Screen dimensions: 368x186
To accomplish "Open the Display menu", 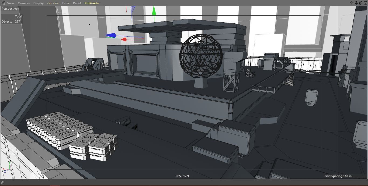I will click(x=39, y=3).
